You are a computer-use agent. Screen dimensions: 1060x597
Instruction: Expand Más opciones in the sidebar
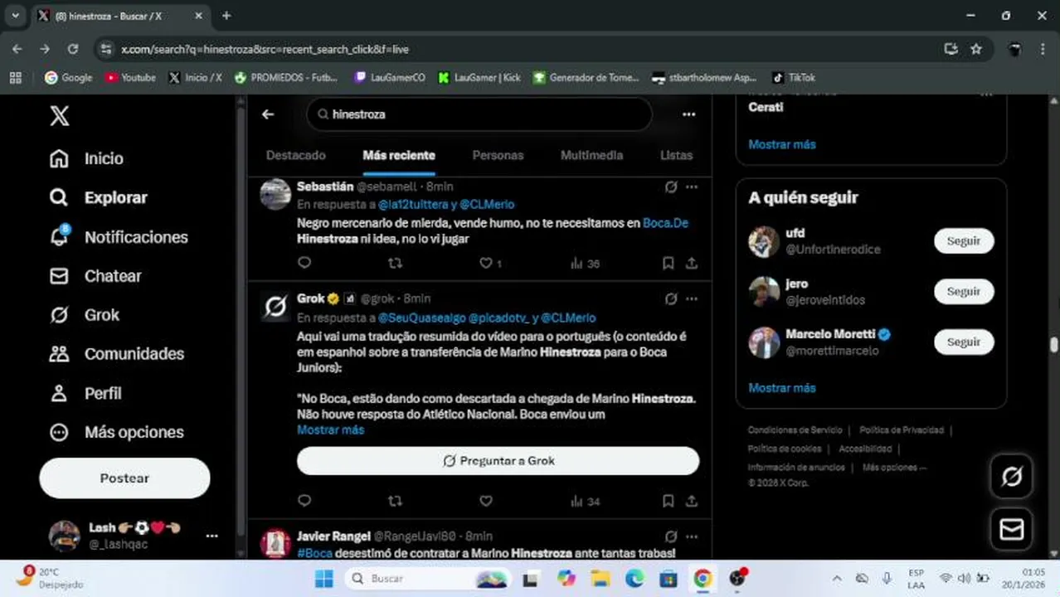[x=116, y=432]
